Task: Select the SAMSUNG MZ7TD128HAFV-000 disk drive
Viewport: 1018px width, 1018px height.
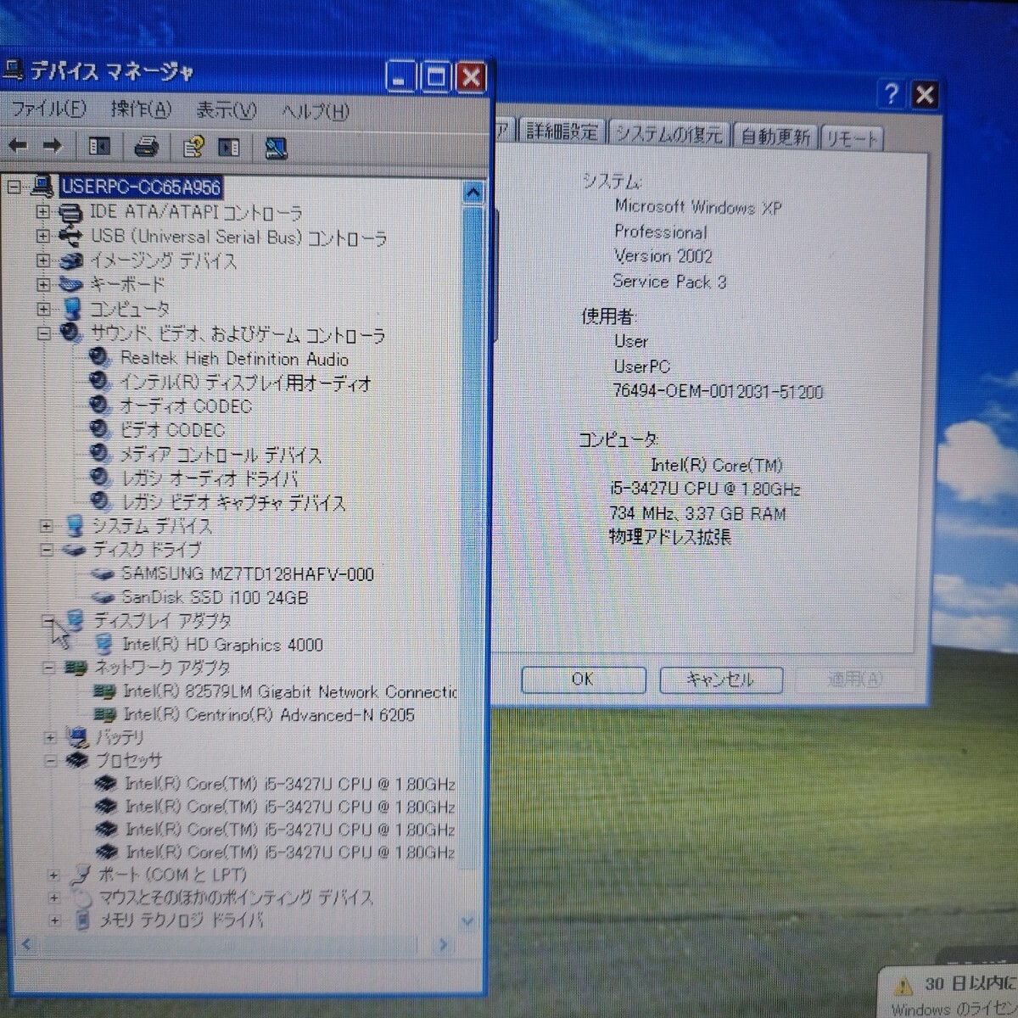Action: click(247, 574)
